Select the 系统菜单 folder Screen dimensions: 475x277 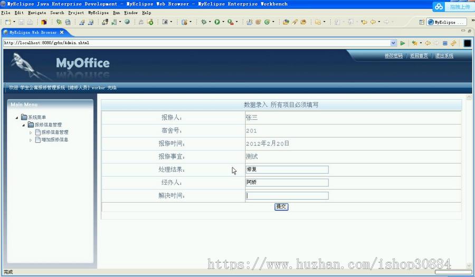tap(37, 117)
